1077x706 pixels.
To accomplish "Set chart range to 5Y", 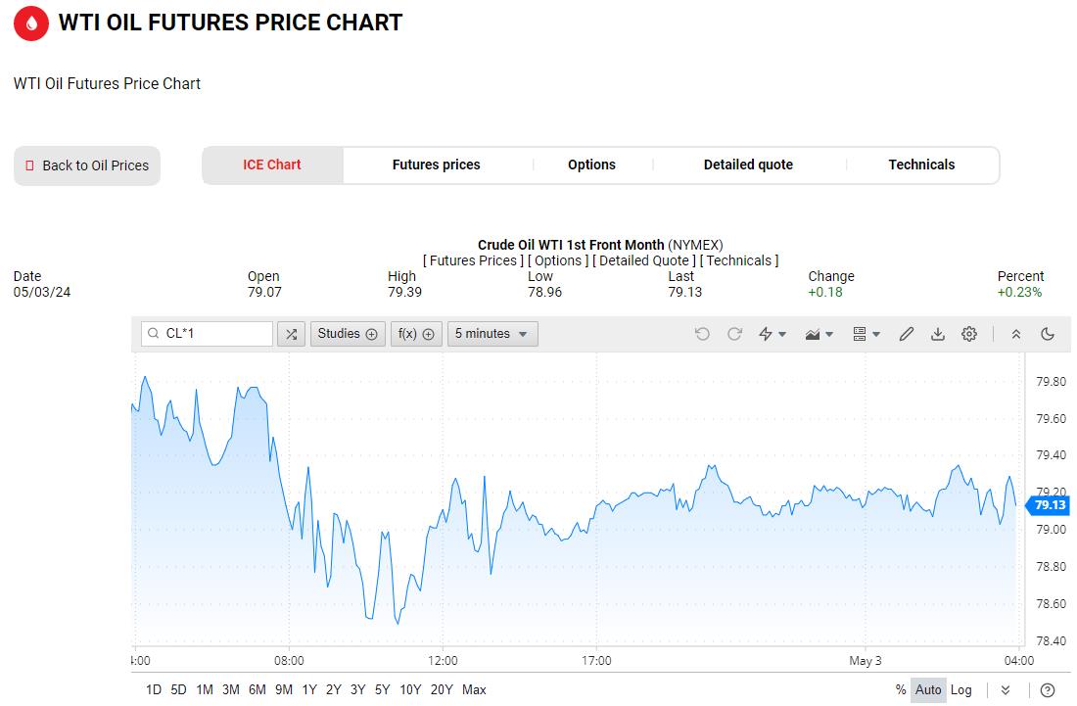I will [x=383, y=689].
